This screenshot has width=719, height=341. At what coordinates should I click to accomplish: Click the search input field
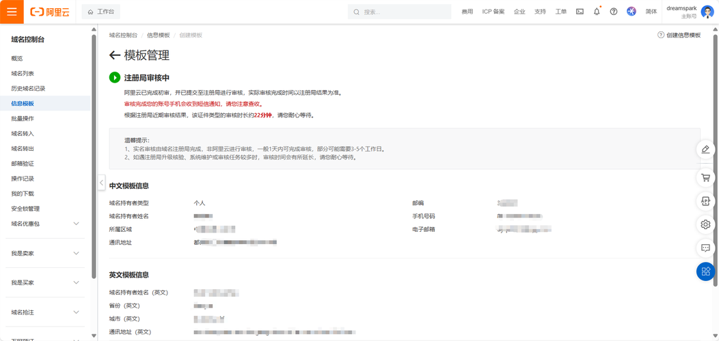pos(399,12)
